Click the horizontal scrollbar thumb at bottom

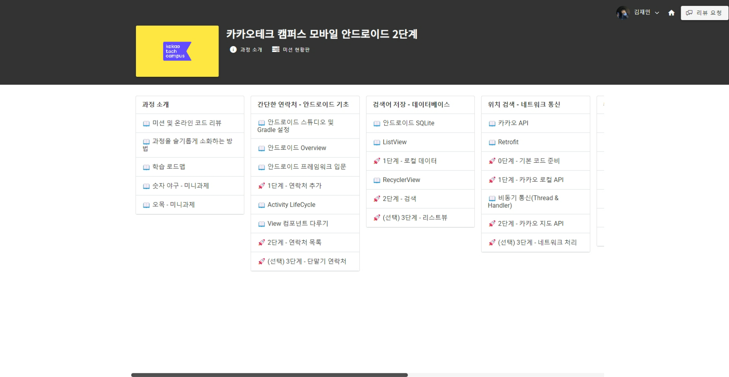click(269, 375)
